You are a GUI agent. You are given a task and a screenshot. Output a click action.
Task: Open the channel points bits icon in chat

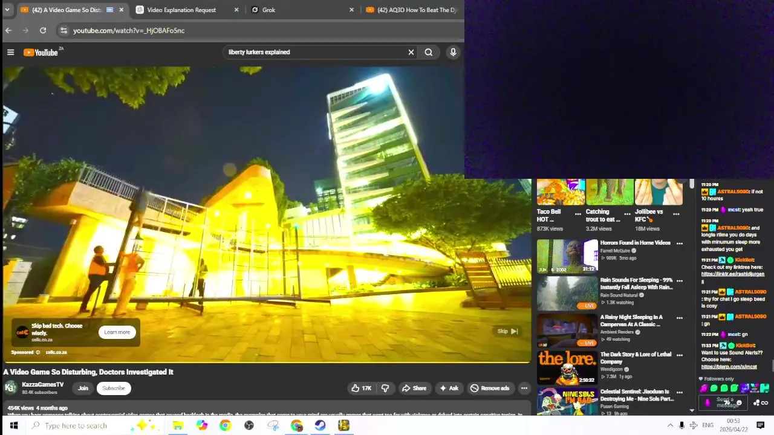pos(756,403)
